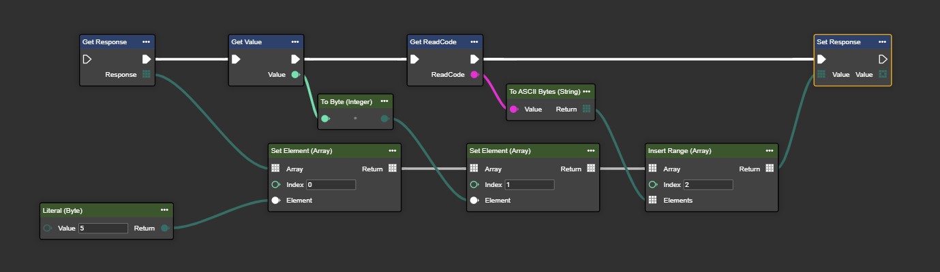Open the Literal (Byte) node options menu

point(164,211)
